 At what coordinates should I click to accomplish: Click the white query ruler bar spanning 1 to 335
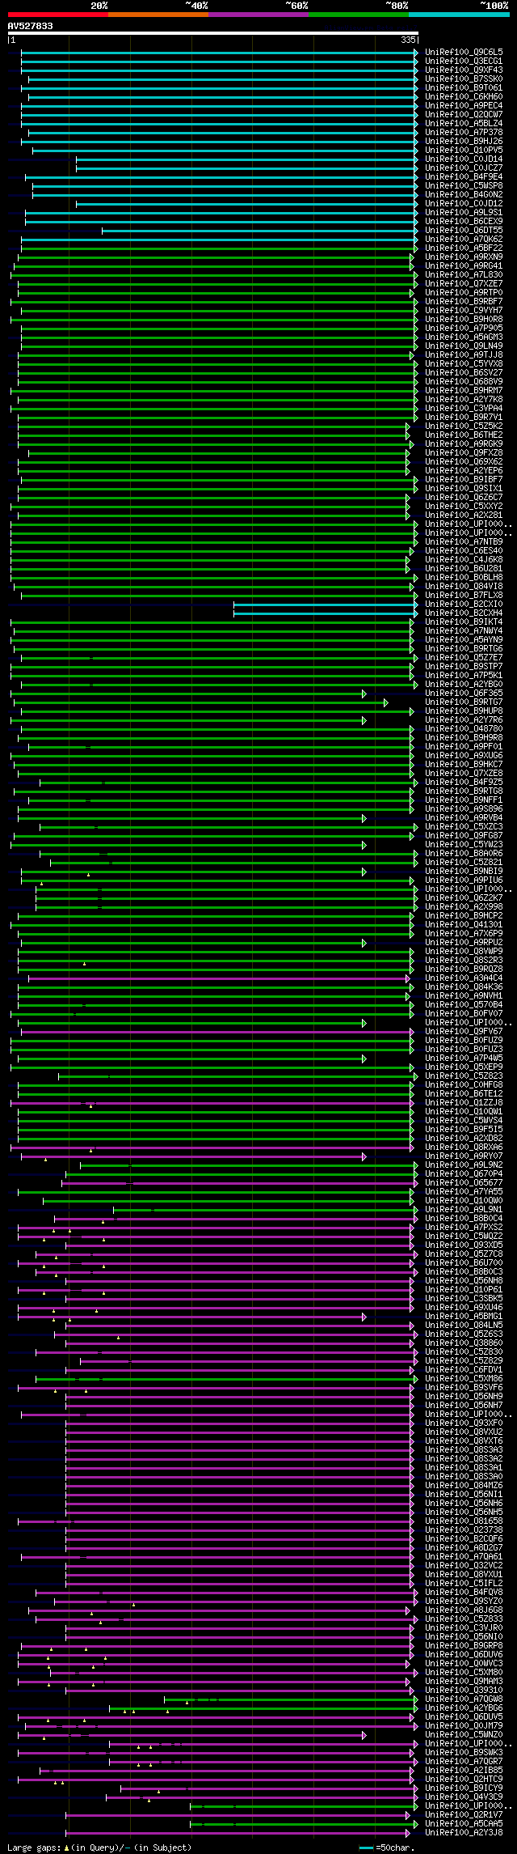click(x=213, y=33)
